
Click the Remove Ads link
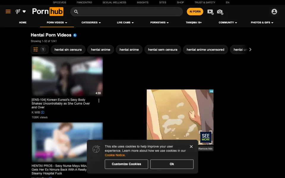click(x=205, y=149)
